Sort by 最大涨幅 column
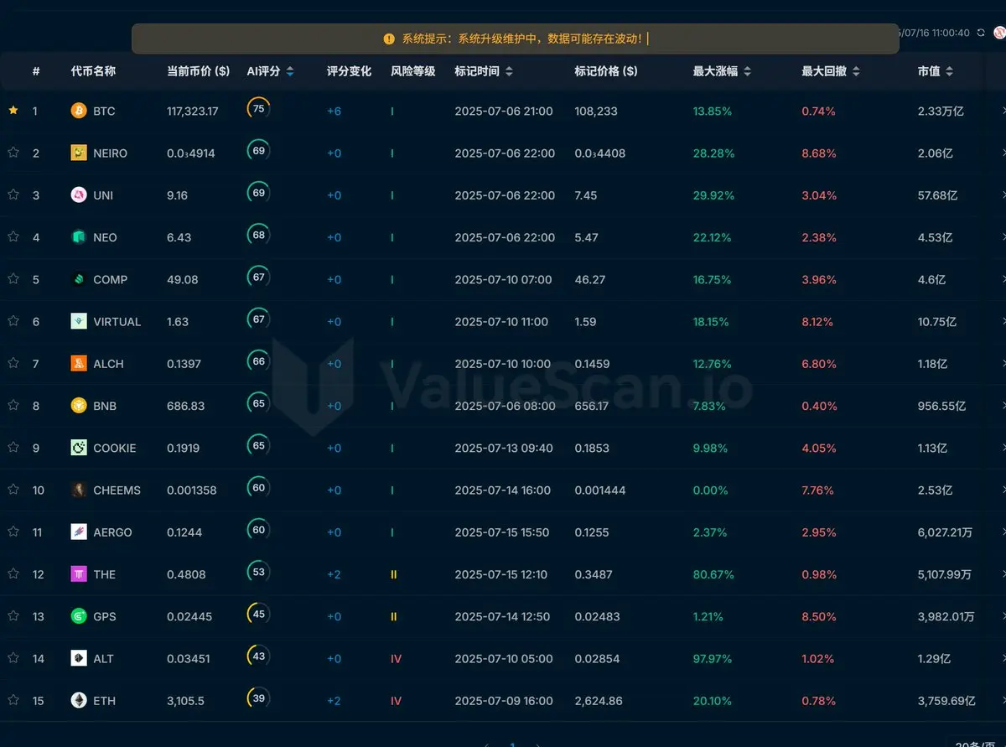 [x=747, y=72]
